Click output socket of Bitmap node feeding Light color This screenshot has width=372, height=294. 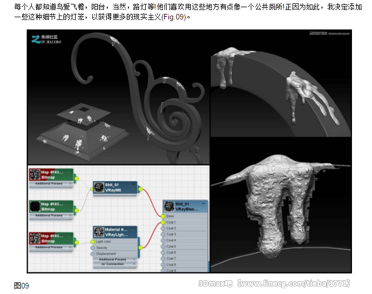pyautogui.click(x=77, y=242)
